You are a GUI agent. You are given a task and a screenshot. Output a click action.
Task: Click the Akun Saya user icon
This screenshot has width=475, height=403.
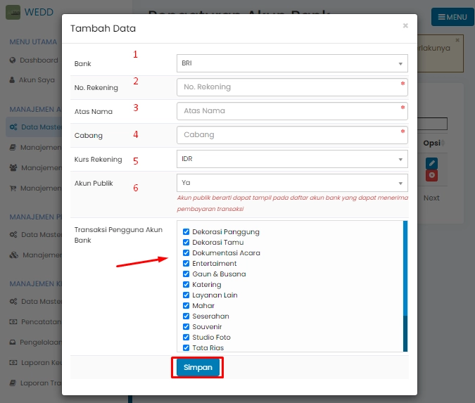tap(13, 80)
